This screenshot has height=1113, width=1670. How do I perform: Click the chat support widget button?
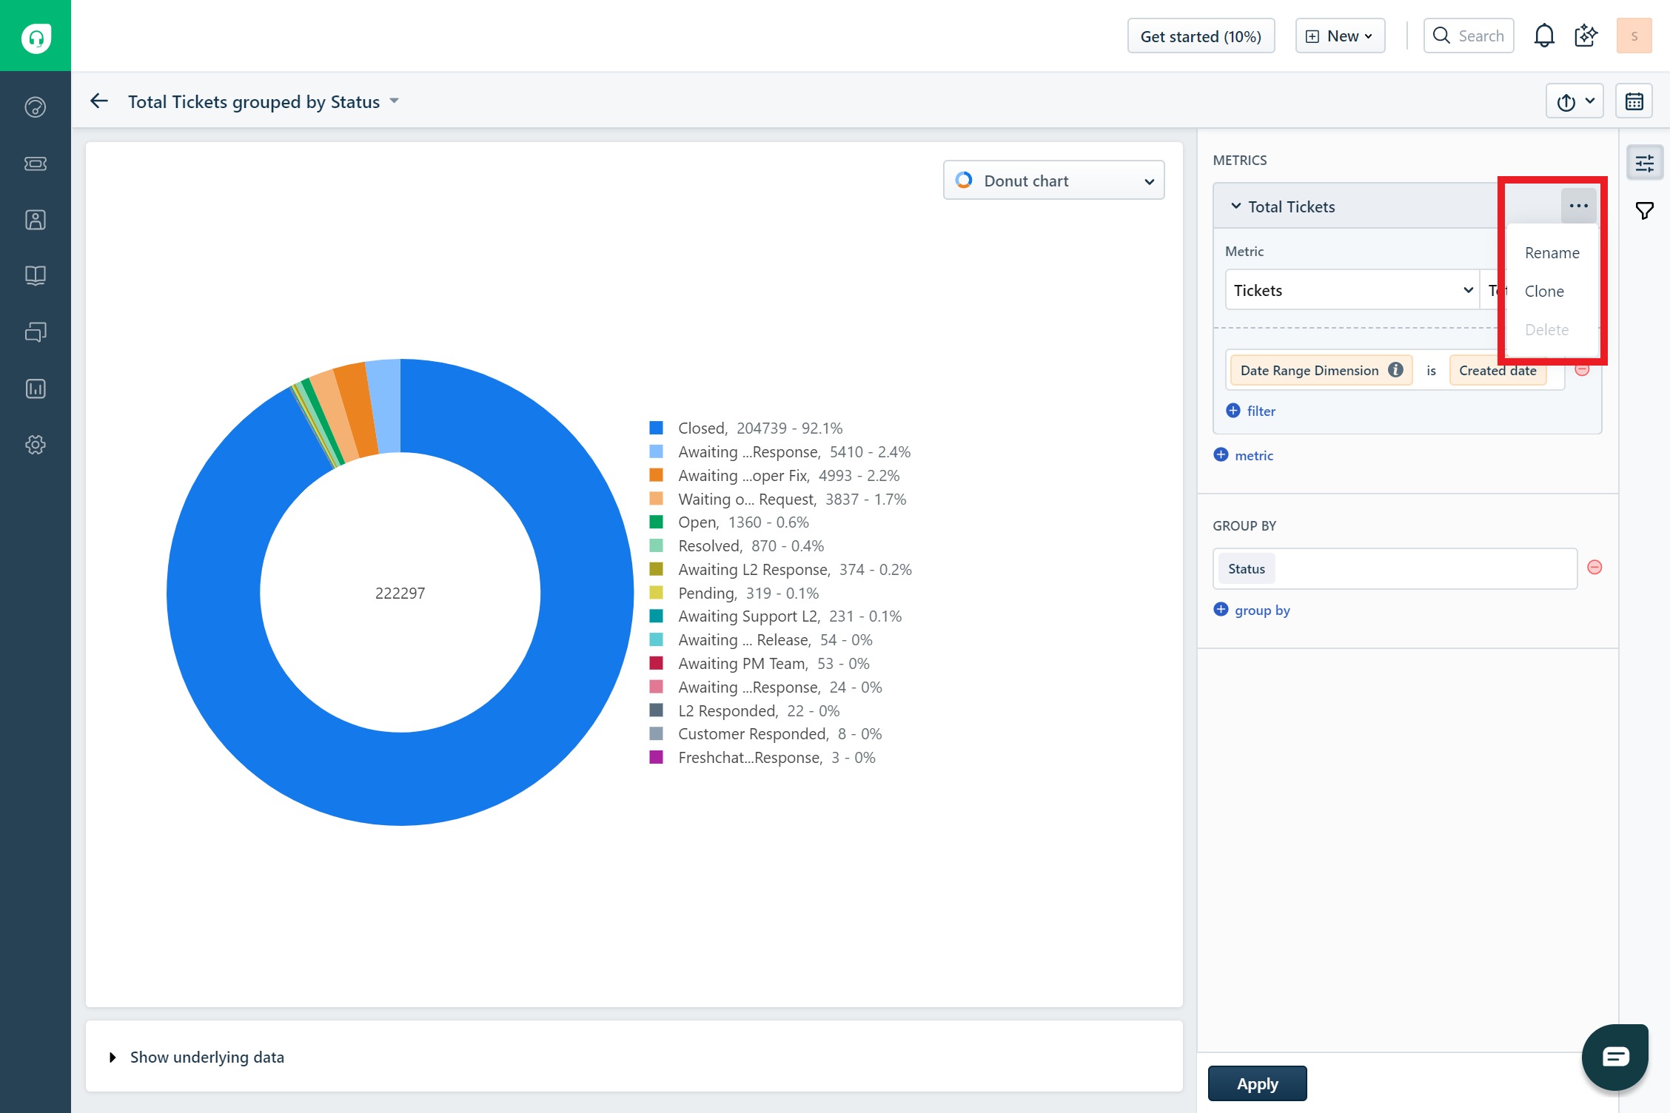click(x=1614, y=1056)
